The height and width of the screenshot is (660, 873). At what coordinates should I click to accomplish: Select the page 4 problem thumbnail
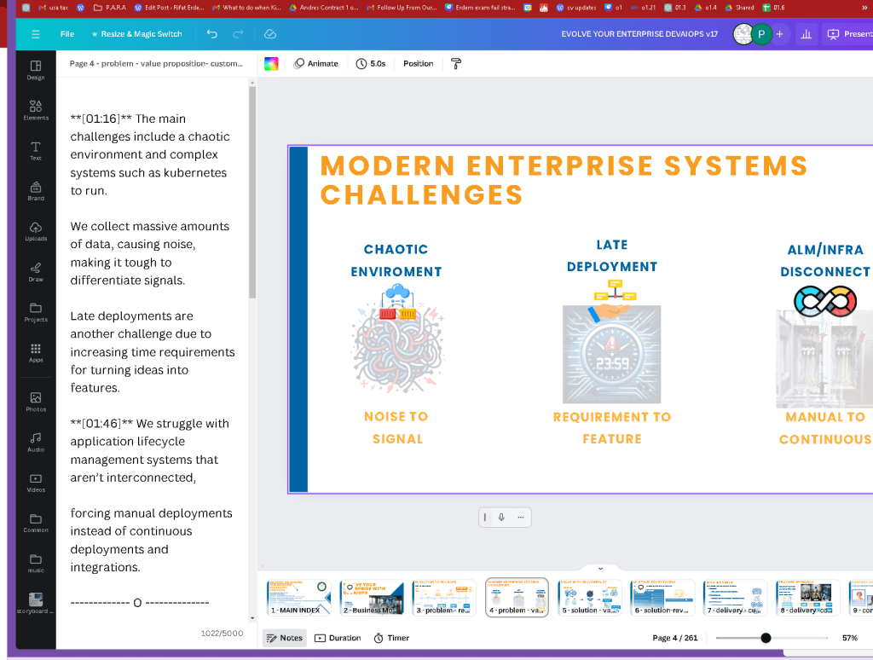[517, 598]
